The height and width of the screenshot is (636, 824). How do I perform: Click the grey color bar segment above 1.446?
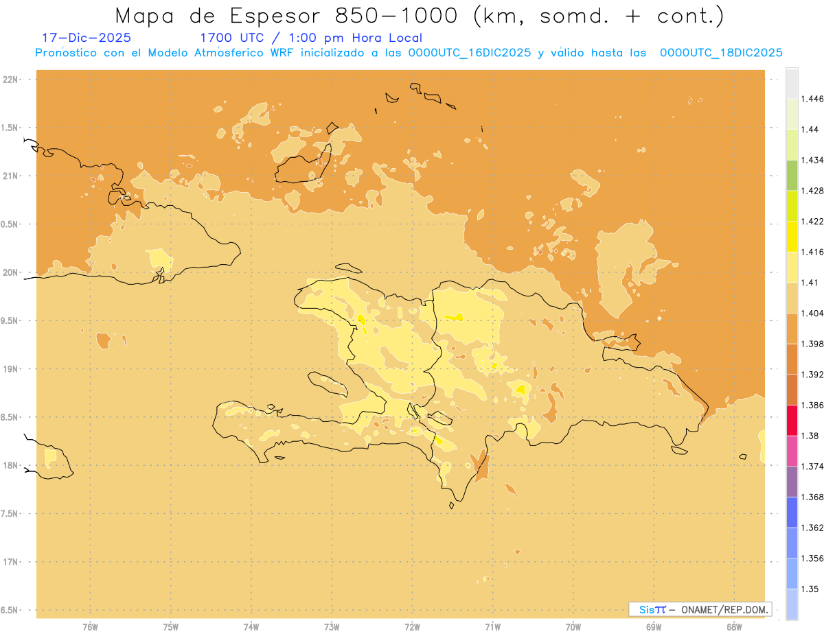tap(792, 83)
